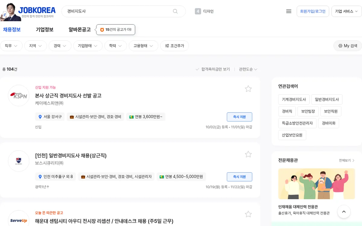Switch to the 알바몬공고 tab
Screen dimensions: 362x226
click(80, 30)
